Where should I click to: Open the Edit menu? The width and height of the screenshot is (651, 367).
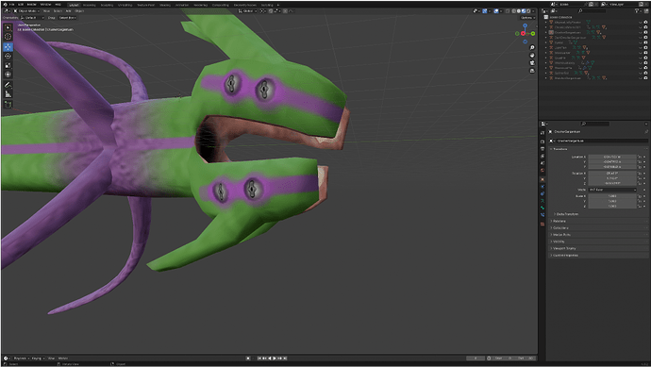tap(21, 5)
